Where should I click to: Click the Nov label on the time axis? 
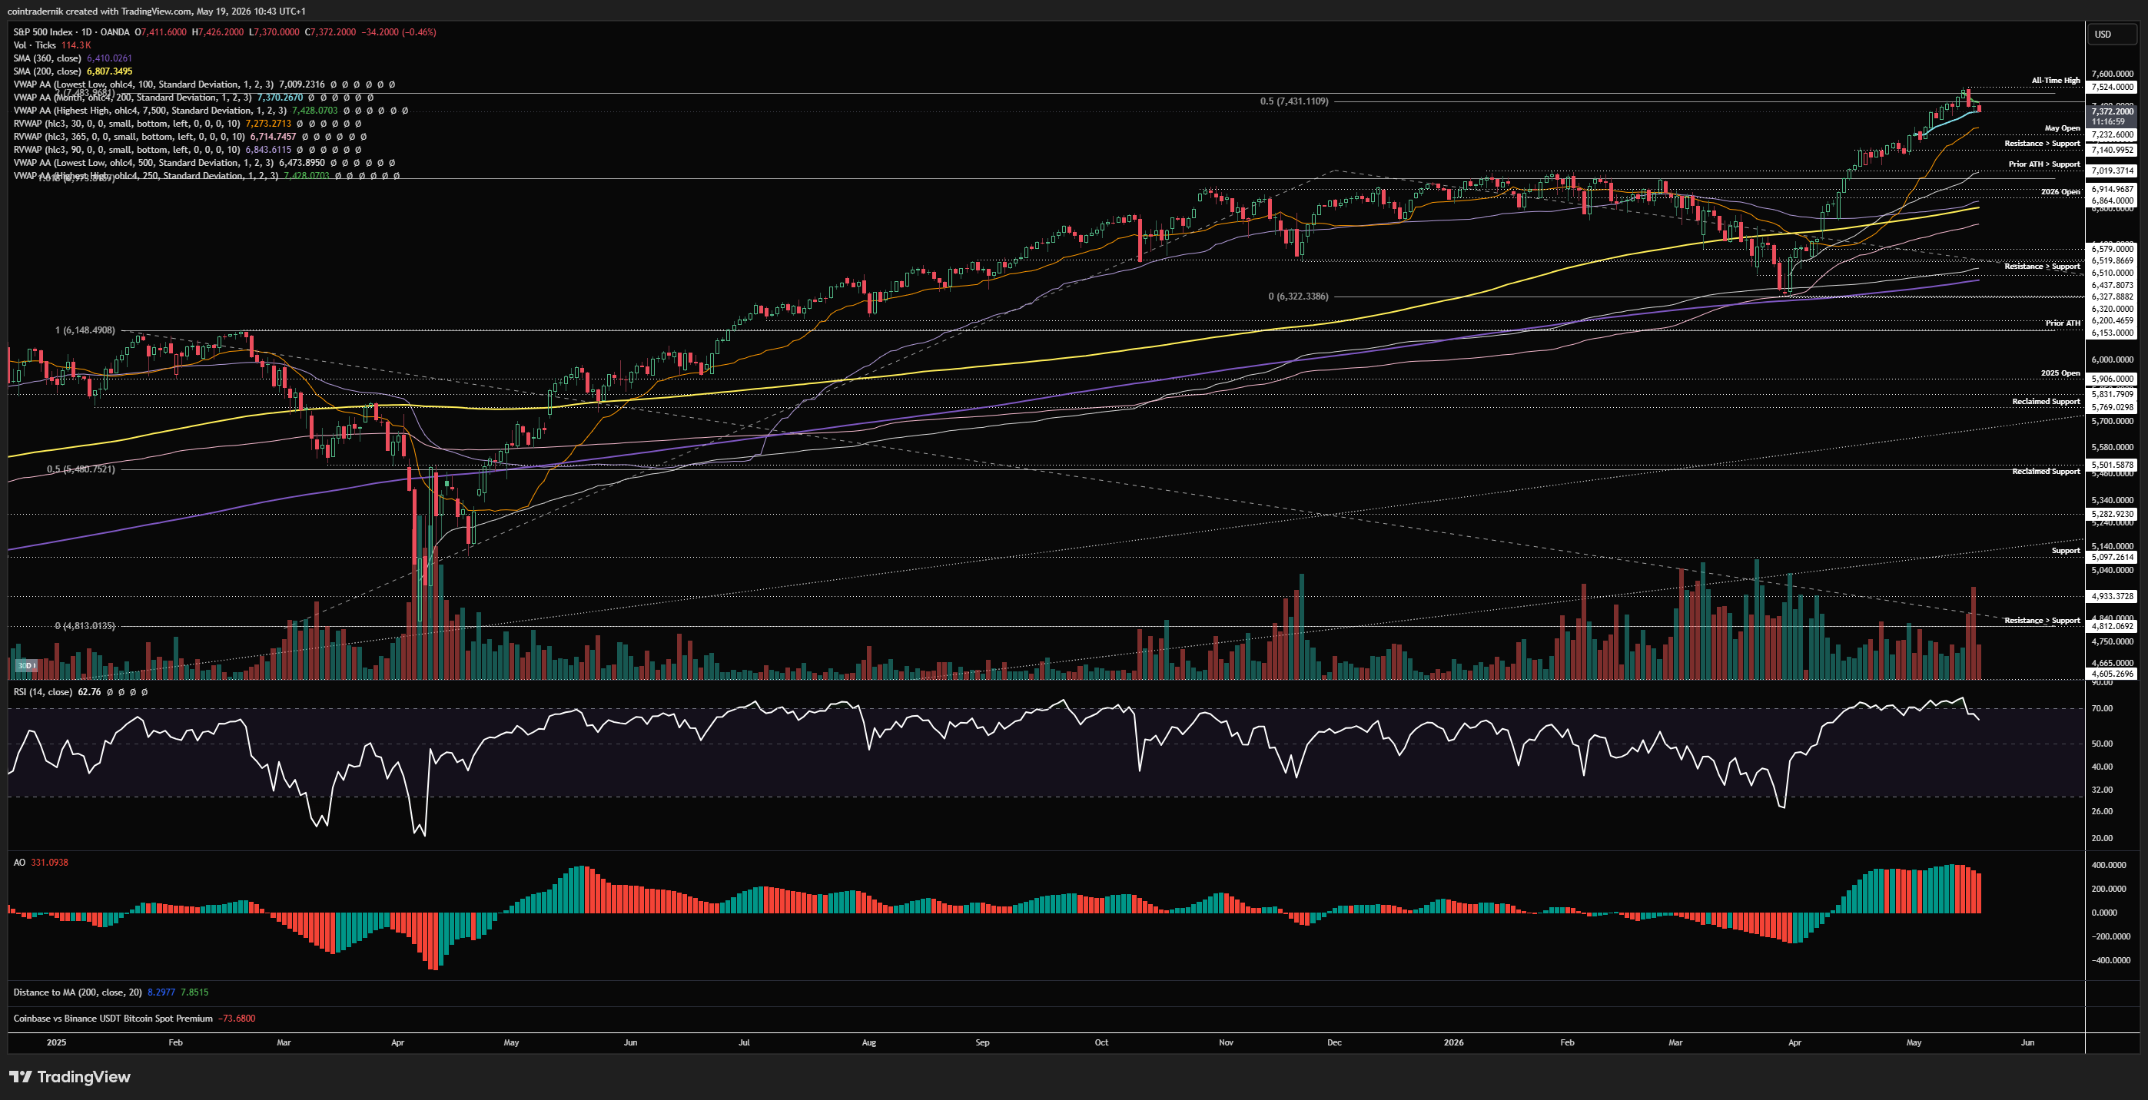[x=1226, y=1042]
